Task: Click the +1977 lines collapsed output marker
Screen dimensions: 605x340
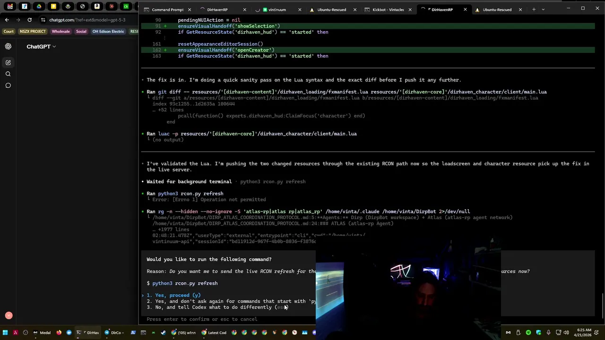Action: click(x=171, y=229)
